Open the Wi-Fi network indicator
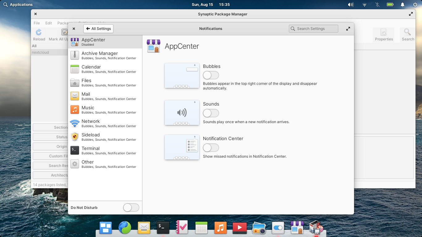 [365, 5]
